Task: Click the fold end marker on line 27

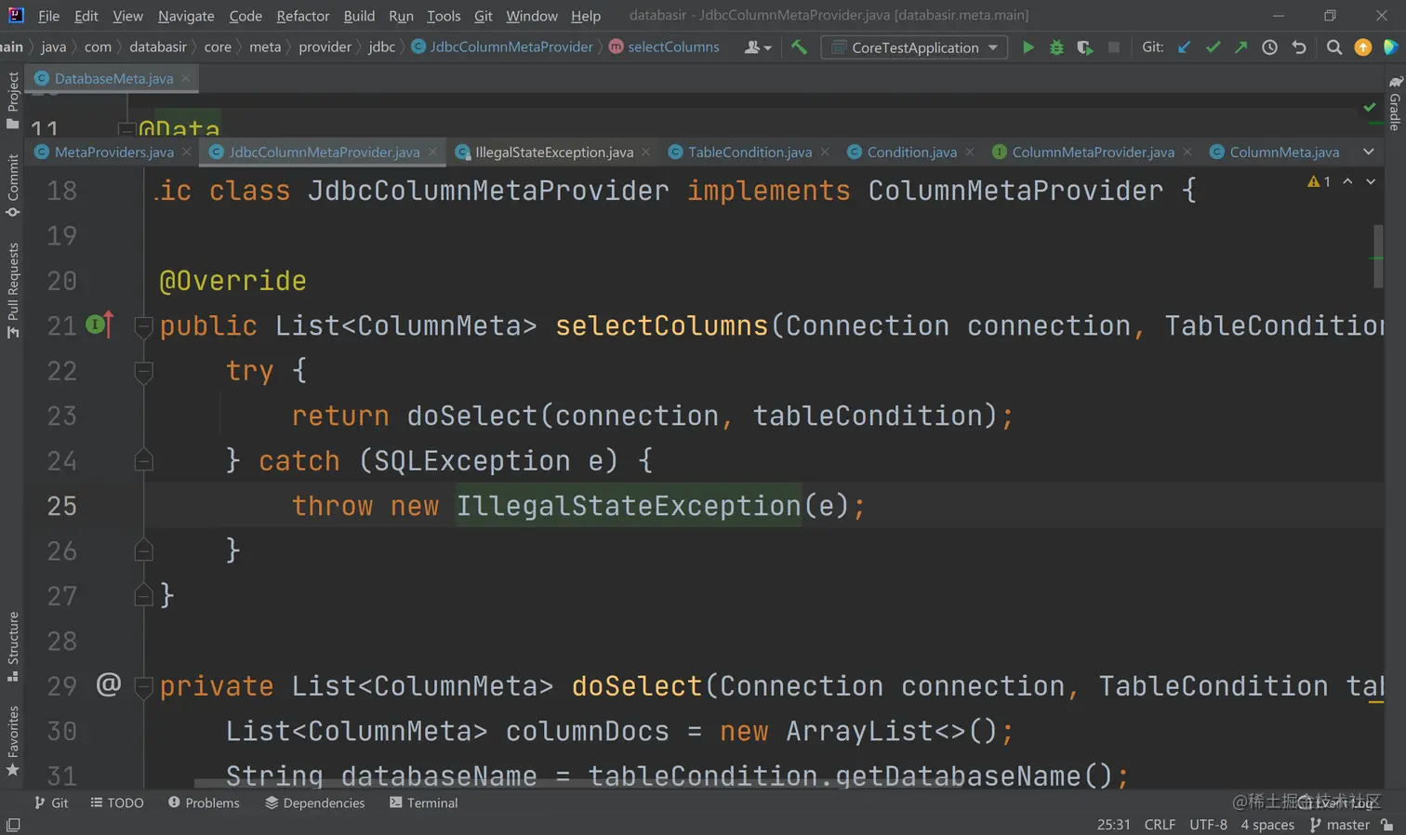Action: (x=143, y=595)
